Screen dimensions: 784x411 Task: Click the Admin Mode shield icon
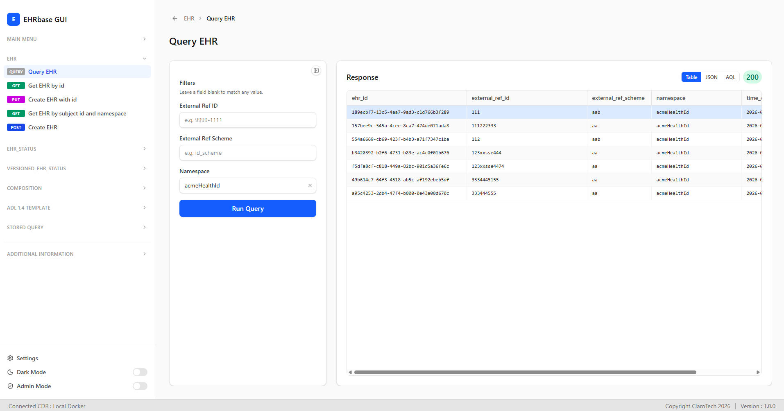[x=10, y=386]
